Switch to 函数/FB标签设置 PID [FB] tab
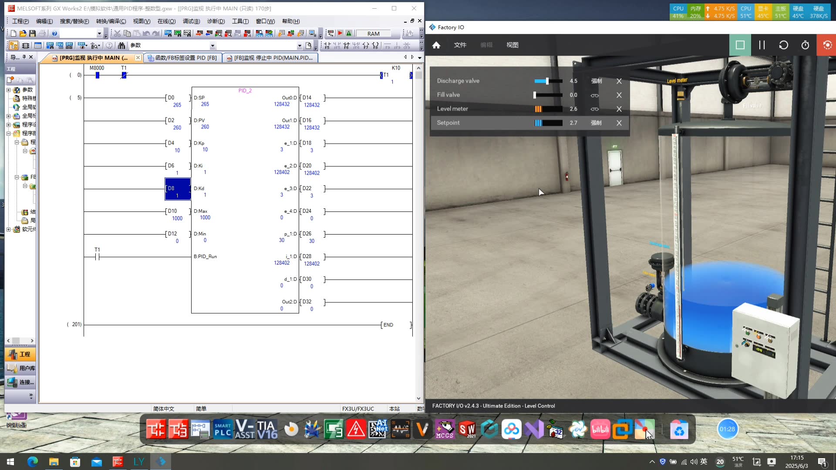Screen dimensions: 836x470 (x=183, y=58)
